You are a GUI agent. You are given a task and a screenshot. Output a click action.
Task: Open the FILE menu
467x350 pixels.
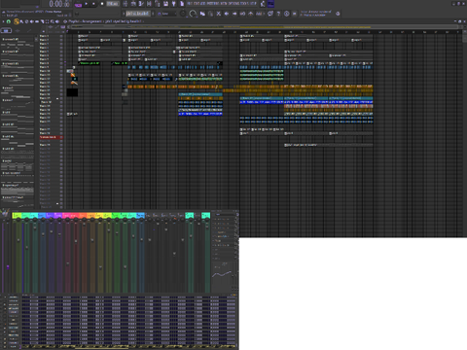[x=190, y=4]
